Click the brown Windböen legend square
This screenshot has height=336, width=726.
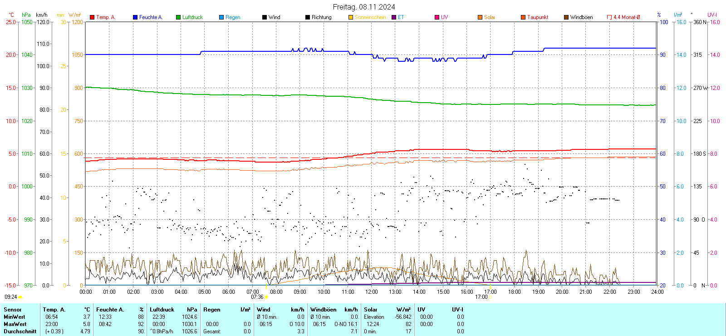(x=566, y=17)
